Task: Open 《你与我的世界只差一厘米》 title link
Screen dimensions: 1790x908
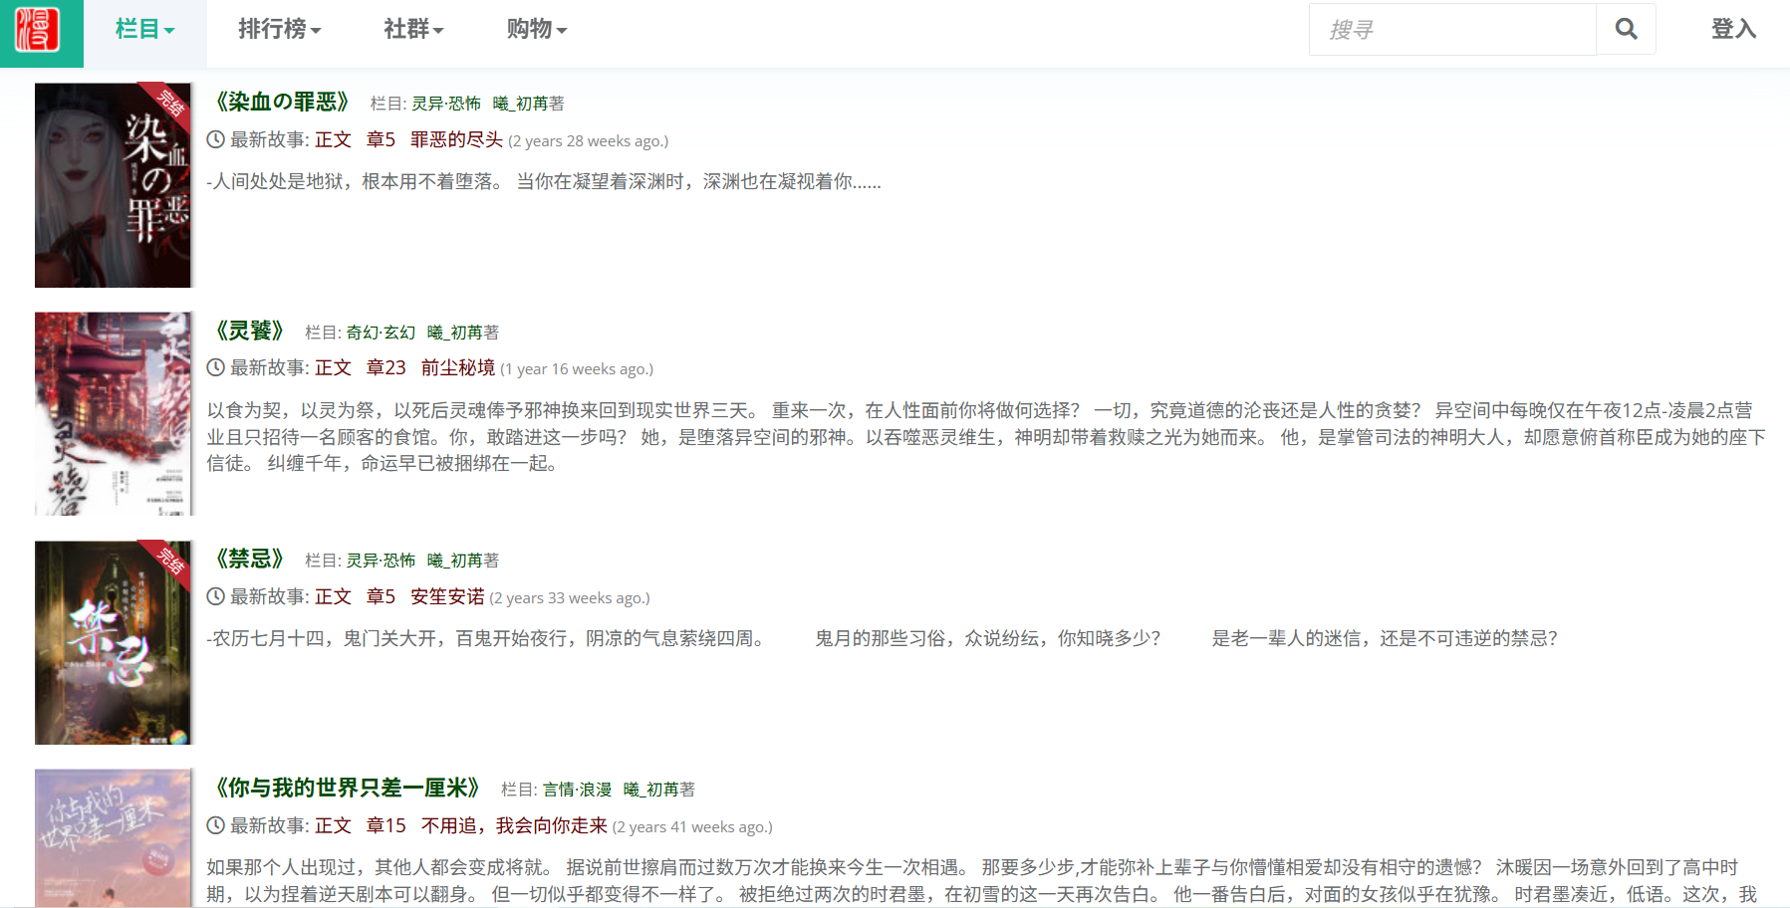Action: [348, 788]
